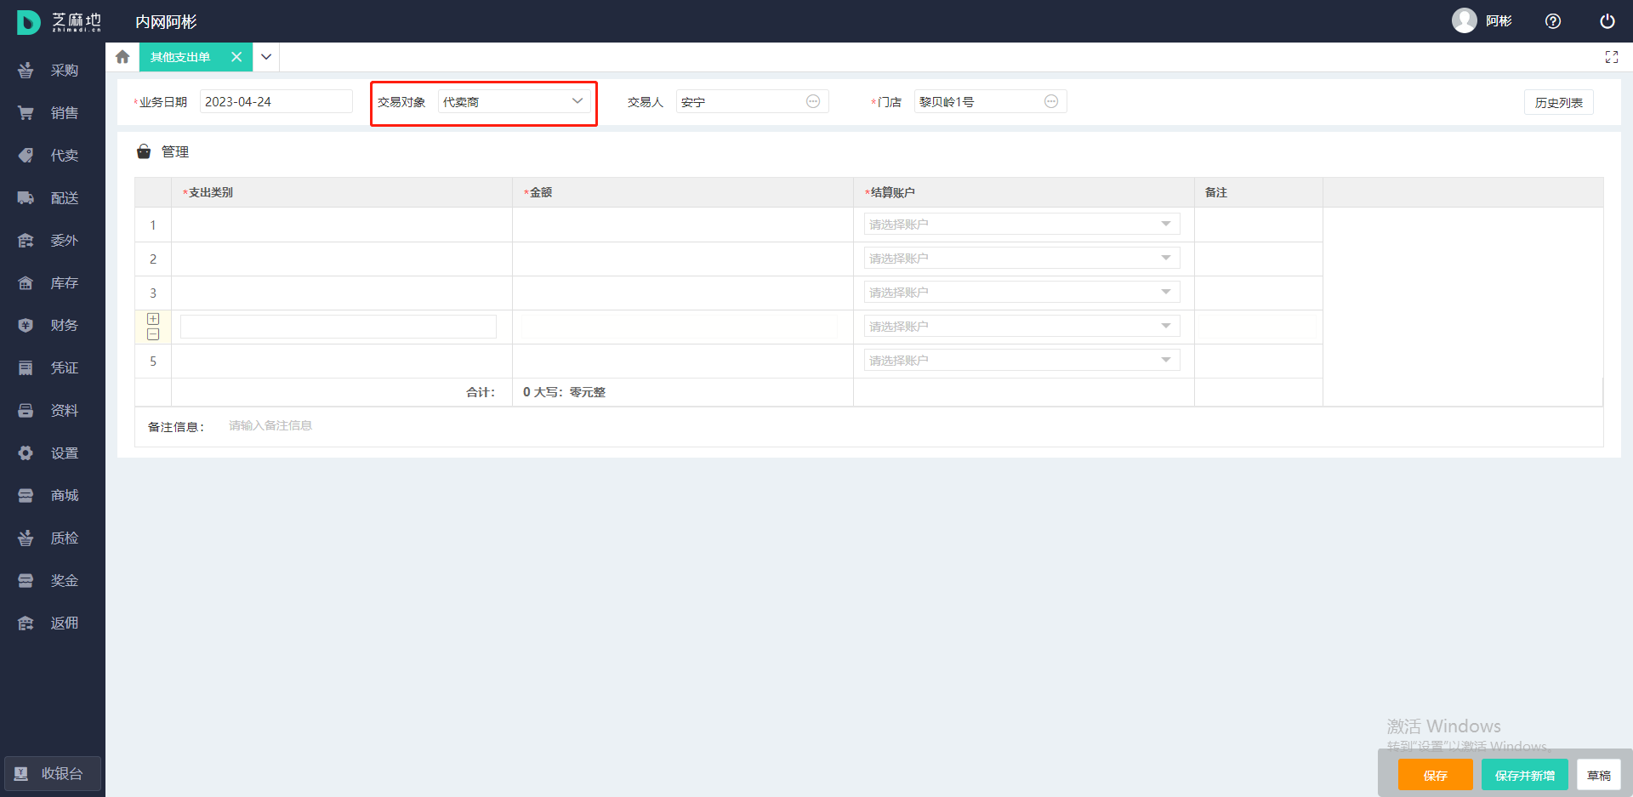Click the orange 保存 save button
Viewport: 1633px width, 797px height.
1435,775
